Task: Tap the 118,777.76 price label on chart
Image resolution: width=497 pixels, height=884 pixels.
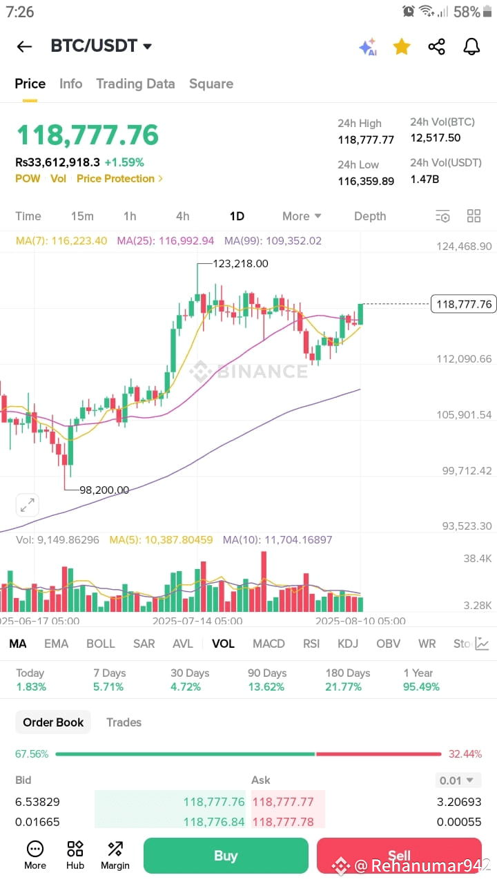Action: (464, 304)
